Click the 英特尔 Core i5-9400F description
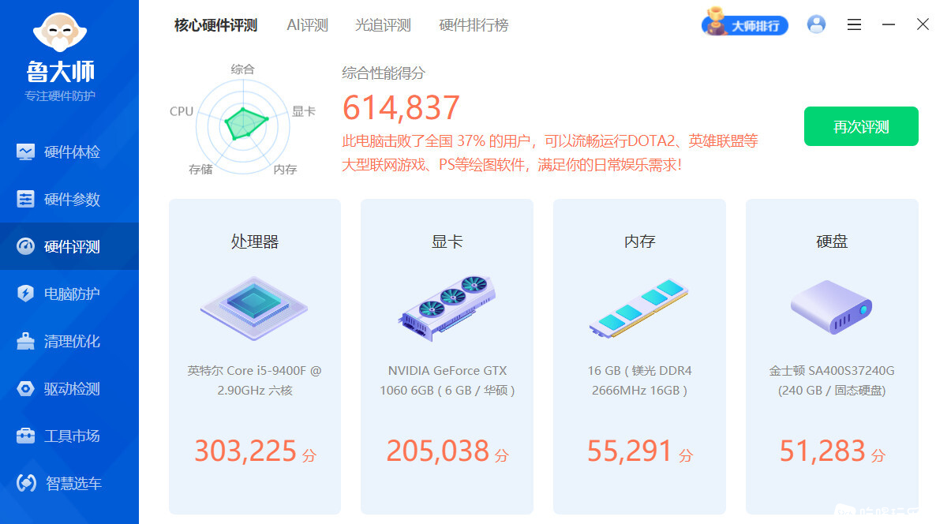936x524 pixels. (x=255, y=380)
